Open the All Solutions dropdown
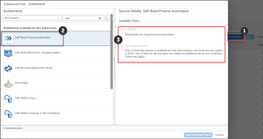Viewport: 263px width, 139px height. 32,18
